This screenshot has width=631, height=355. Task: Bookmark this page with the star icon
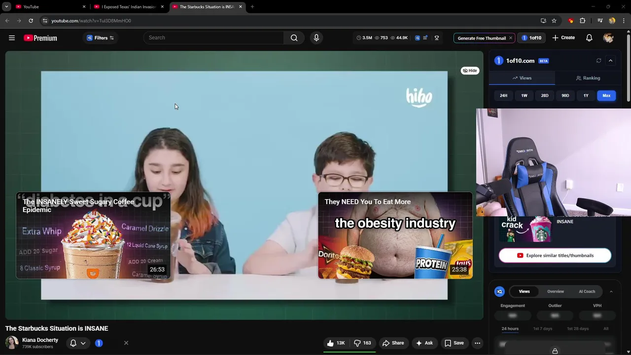click(x=554, y=21)
